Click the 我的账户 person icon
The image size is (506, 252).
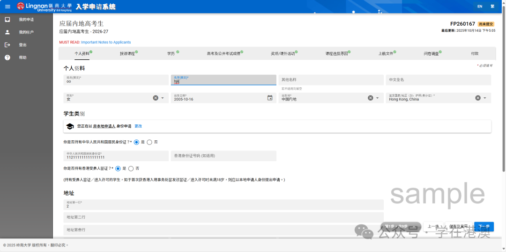click(x=7, y=32)
